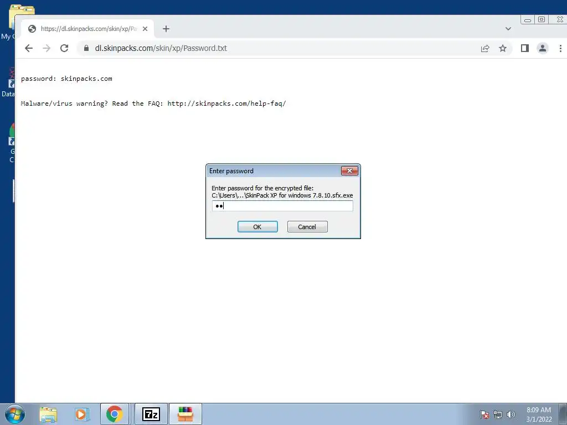This screenshot has height=425, width=567.
Task: Open Windows Explorer from taskbar
Action: tap(48, 414)
